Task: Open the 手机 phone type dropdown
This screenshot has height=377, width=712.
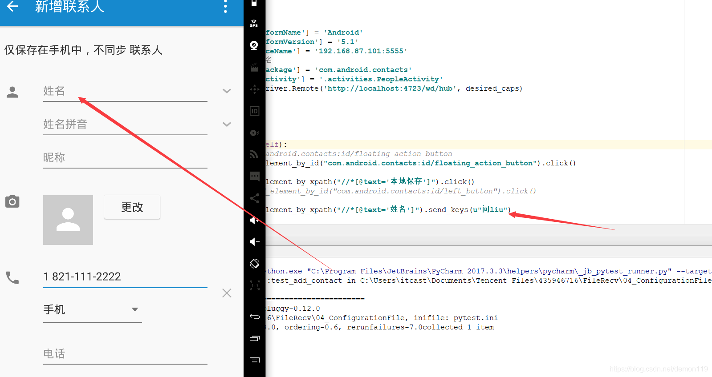Action: pos(92,310)
